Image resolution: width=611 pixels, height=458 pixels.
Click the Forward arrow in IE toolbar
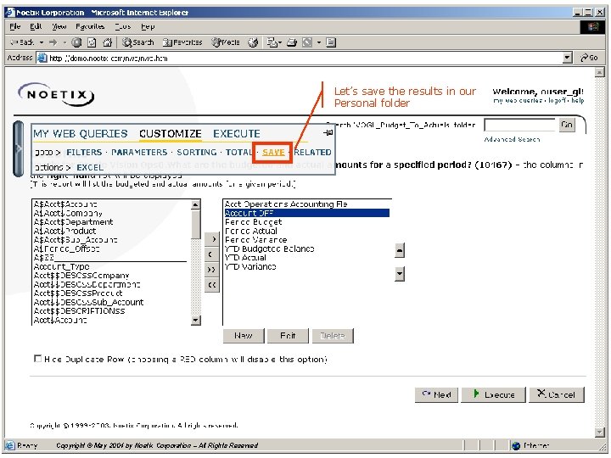click(53, 42)
